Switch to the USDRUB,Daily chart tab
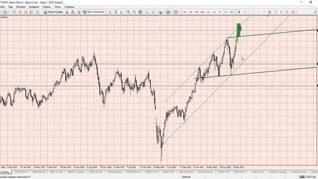The image size is (318, 179). coord(115,172)
